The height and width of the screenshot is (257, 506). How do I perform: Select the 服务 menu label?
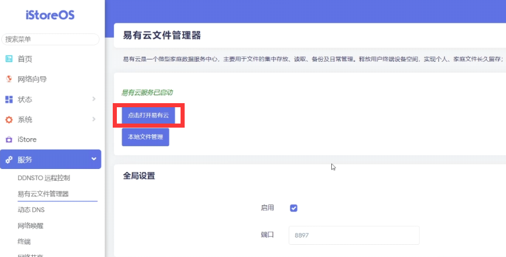[25, 160]
